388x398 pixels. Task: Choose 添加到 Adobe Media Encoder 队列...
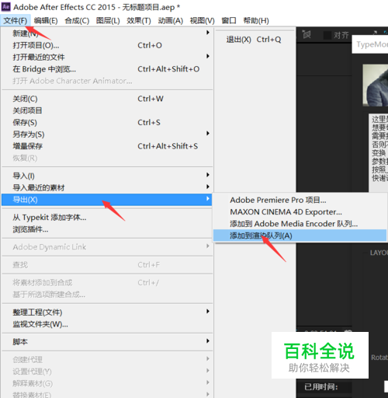tap(300, 224)
